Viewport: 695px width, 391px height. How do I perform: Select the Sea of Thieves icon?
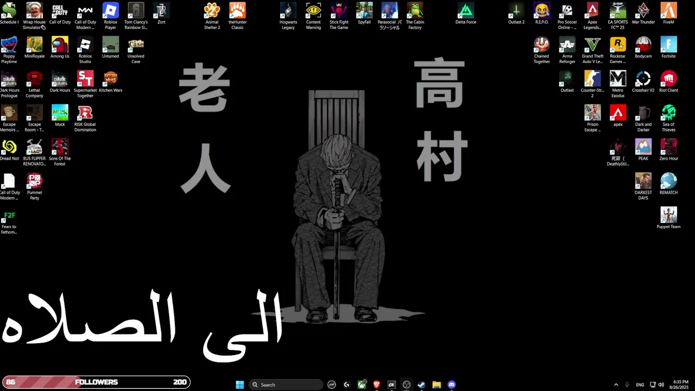point(668,118)
